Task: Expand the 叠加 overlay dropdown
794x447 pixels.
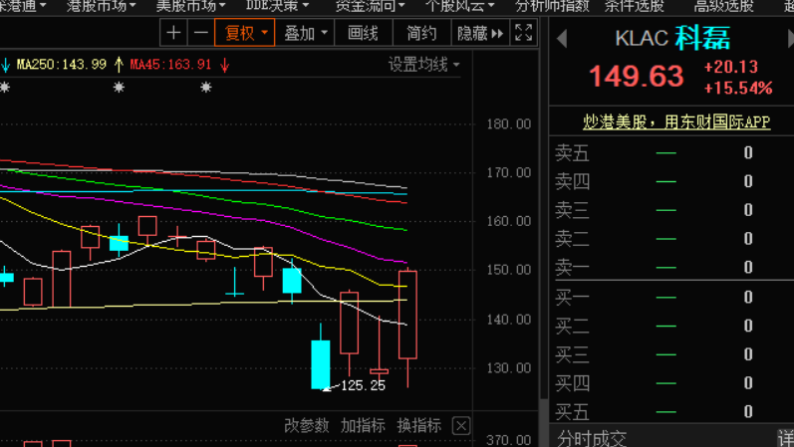Action: [305, 33]
